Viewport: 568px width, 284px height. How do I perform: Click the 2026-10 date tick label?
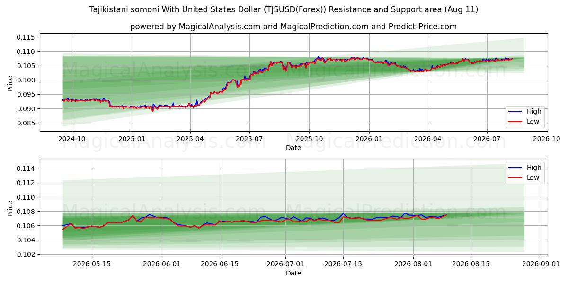click(547, 139)
